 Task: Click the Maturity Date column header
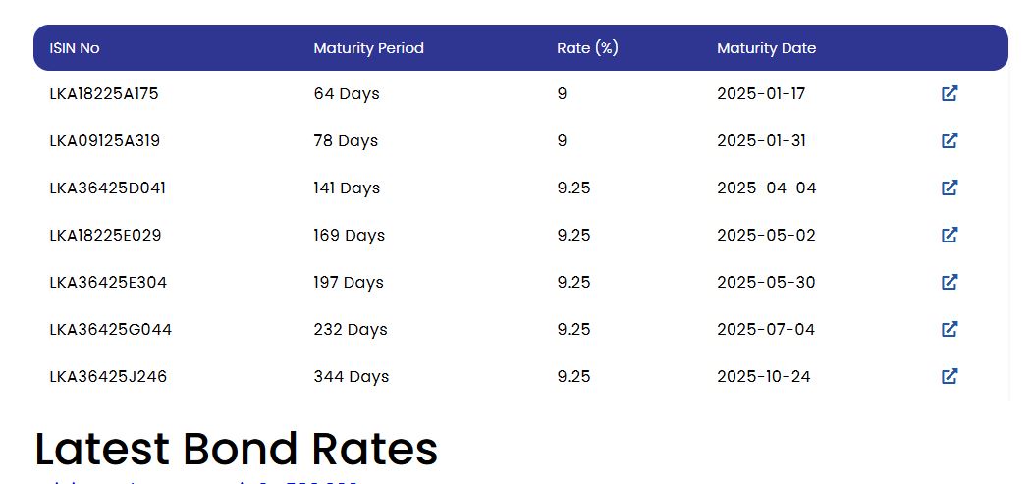[x=766, y=48]
